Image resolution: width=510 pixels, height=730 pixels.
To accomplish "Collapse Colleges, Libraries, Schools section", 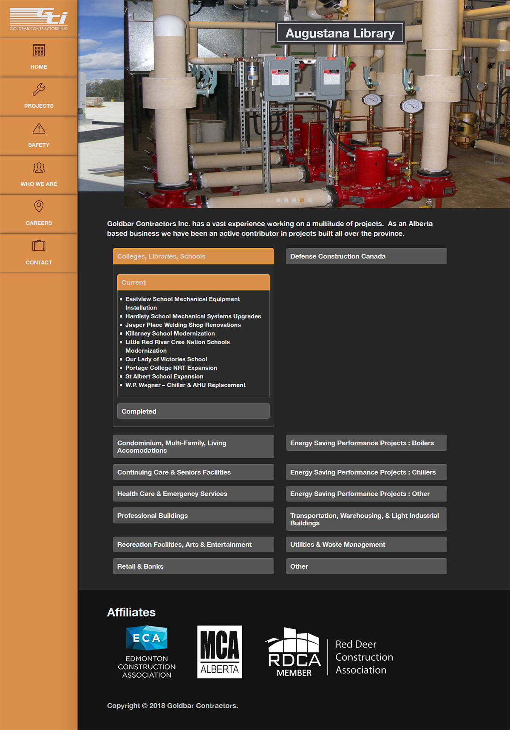I will coord(193,256).
